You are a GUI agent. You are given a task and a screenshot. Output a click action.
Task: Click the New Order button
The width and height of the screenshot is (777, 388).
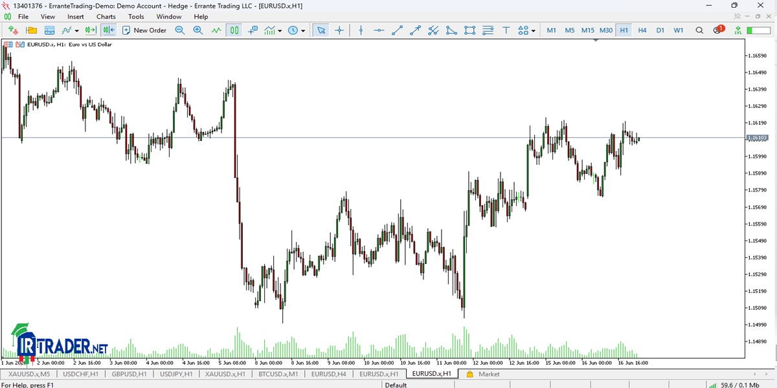tap(144, 30)
